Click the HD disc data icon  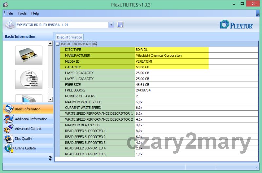[x=28, y=80]
